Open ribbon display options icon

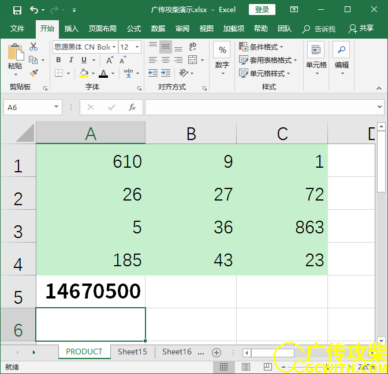tap(294, 10)
